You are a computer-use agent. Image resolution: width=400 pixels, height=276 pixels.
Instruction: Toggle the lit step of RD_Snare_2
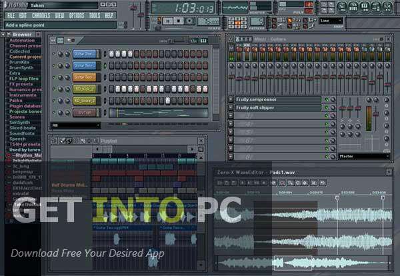tap(167, 101)
